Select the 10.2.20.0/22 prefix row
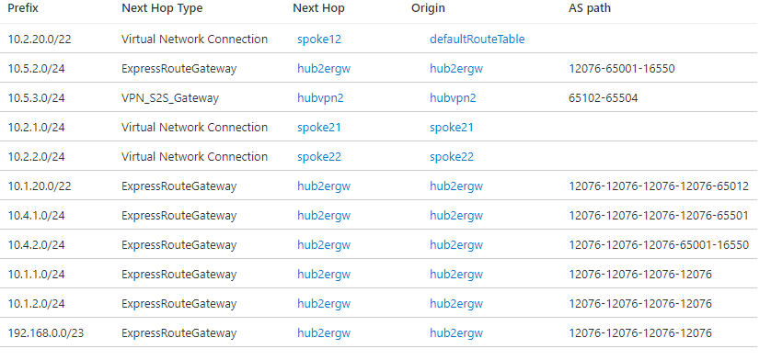This screenshot has width=771, height=360. pyautogui.click(x=379, y=39)
